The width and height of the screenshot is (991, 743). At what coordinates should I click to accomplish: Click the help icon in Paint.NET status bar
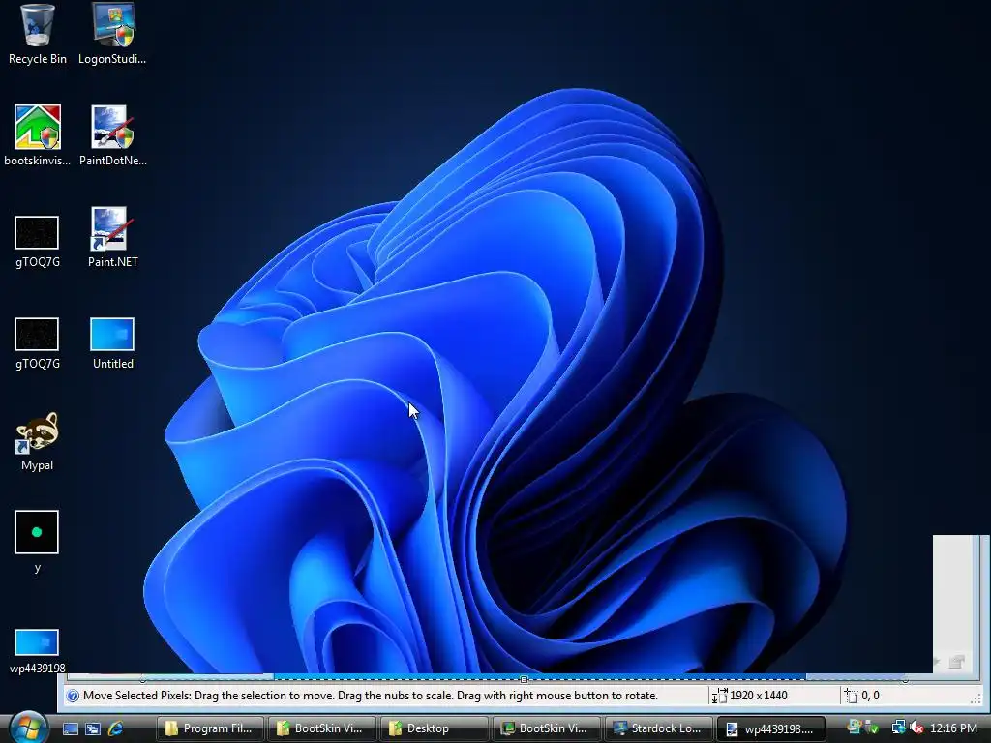[73, 696]
